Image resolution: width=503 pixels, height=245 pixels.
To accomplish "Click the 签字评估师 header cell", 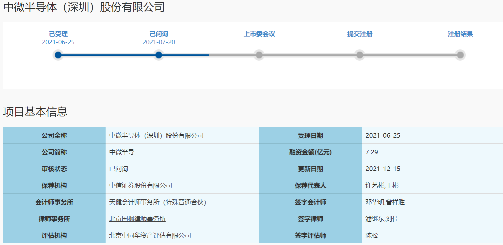I will coord(310,235).
